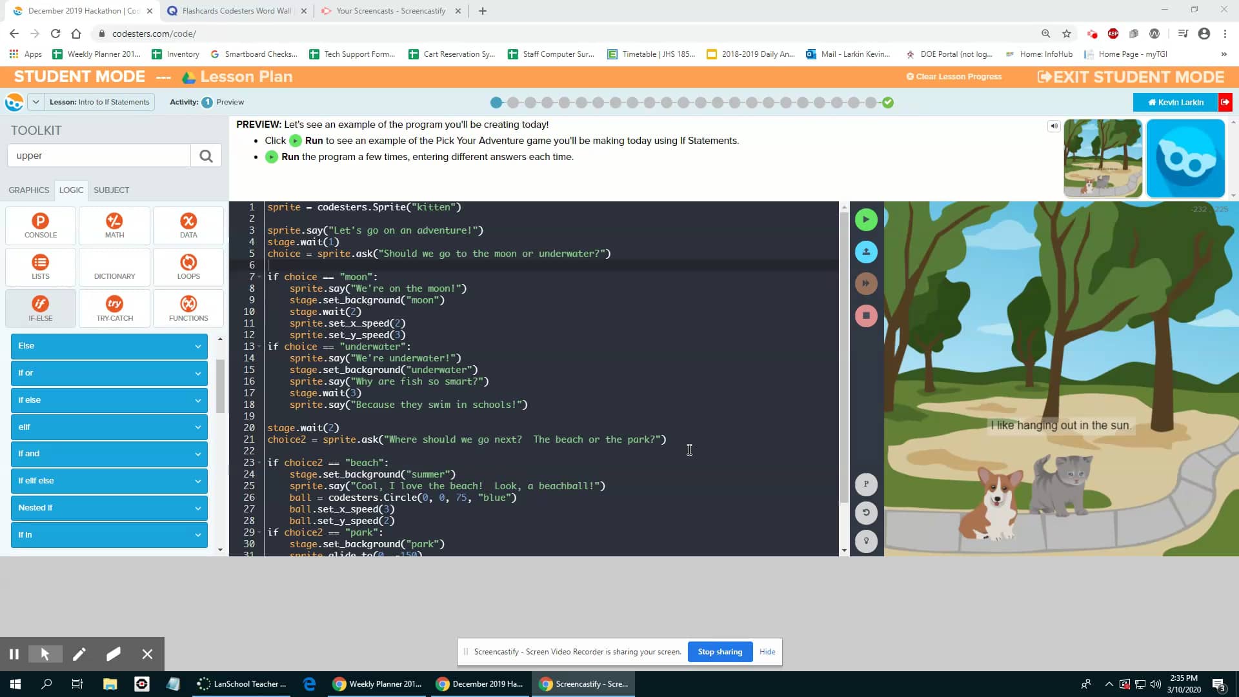Select the DICTIONARY toolkit icon

tap(114, 267)
